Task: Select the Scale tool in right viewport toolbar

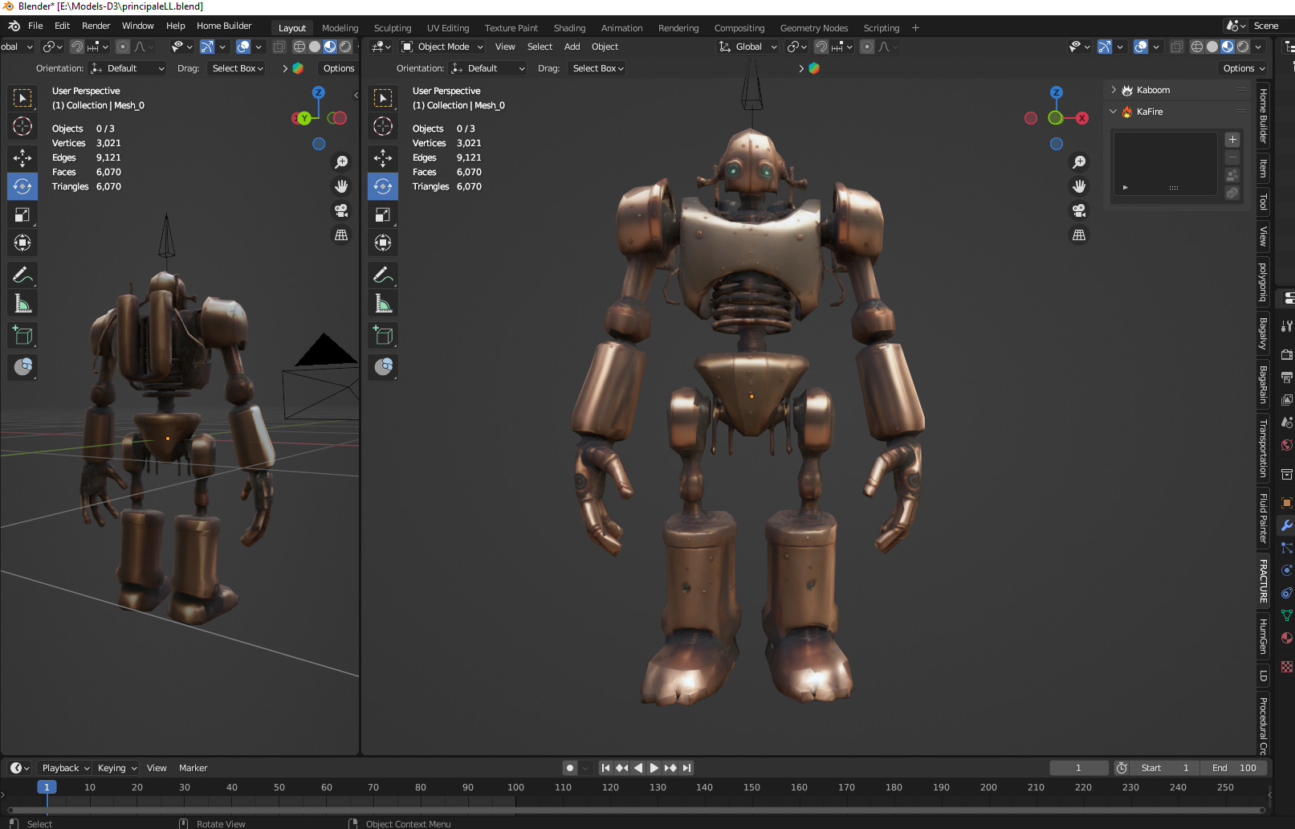Action: [383, 214]
